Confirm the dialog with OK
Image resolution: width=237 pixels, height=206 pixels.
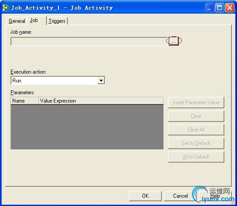pos(145,196)
